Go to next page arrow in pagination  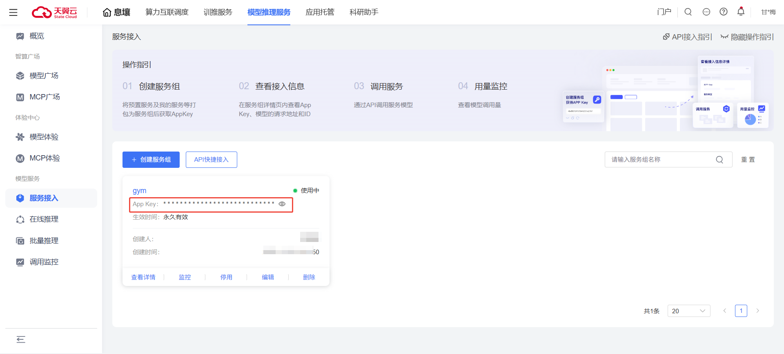(x=757, y=311)
